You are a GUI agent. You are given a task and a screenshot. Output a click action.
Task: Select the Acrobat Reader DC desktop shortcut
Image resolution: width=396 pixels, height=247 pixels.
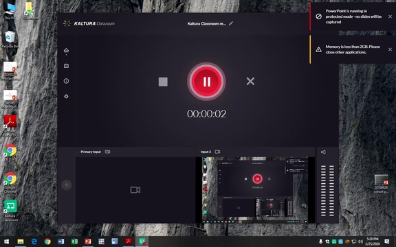click(x=10, y=126)
